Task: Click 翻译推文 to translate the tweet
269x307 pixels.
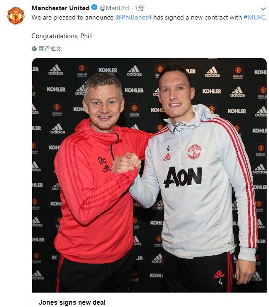Action: click(50, 48)
